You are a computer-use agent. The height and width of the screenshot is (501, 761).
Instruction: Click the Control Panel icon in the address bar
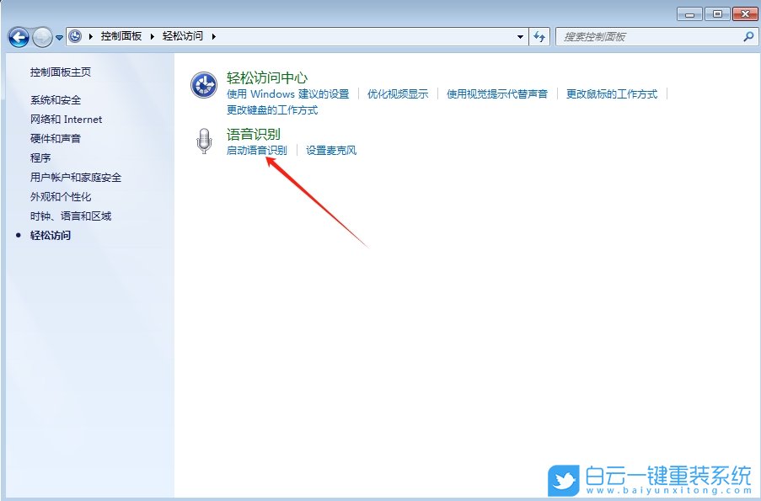(76, 36)
